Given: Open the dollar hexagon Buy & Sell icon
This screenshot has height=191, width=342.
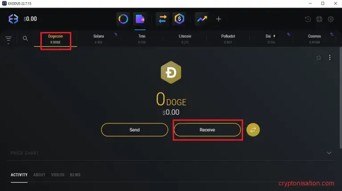Looking at the screenshot, I should 179,19.
